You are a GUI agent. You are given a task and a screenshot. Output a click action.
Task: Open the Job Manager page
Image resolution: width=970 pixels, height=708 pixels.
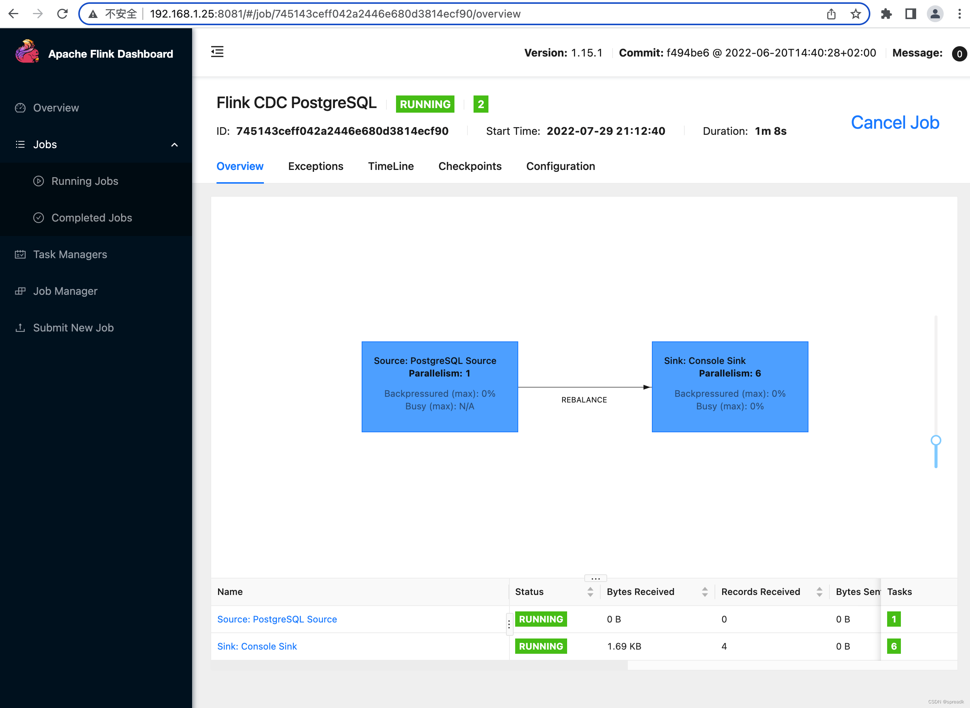tap(65, 291)
